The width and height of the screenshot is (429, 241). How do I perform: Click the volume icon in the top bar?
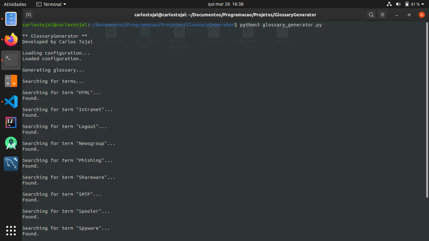coord(398,4)
